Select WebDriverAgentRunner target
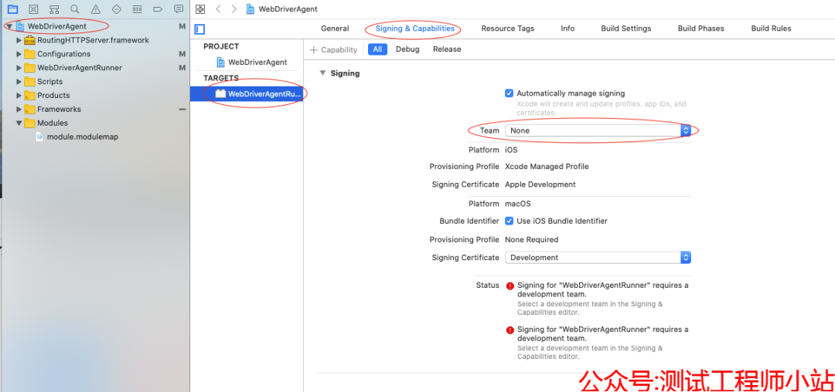 click(247, 94)
